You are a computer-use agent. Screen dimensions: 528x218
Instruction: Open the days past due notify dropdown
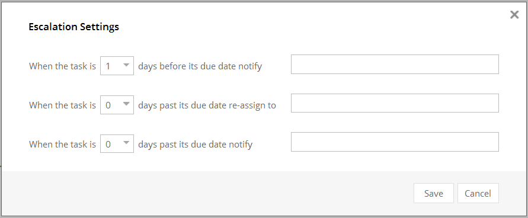tap(117, 143)
